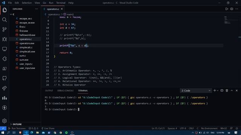Open the terminal selector dropdown '2: Code'
This screenshot has width=241, height=135.
point(196,91)
